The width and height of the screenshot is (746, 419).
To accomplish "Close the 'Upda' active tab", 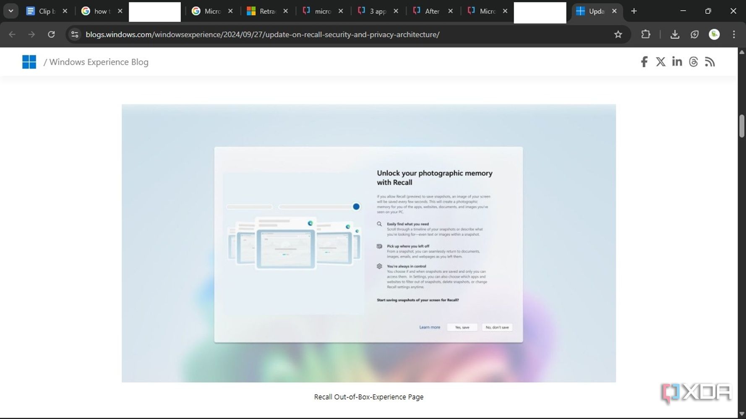I will pyautogui.click(x=614, y=11).
